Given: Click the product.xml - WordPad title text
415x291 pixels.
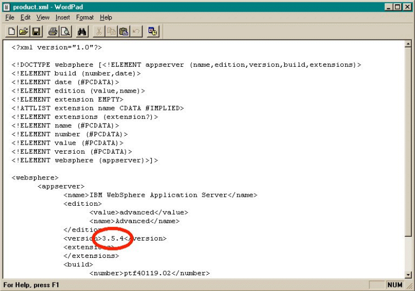Looking at the screenshot, I should click(x=48, y=7).
